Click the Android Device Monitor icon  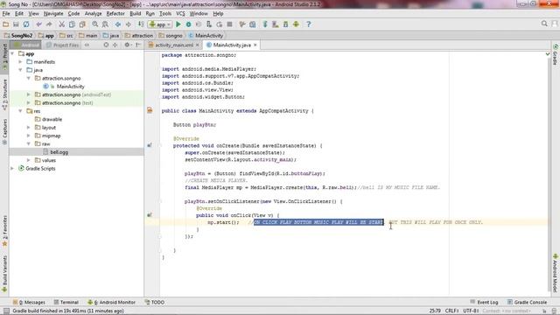point(296,24)
